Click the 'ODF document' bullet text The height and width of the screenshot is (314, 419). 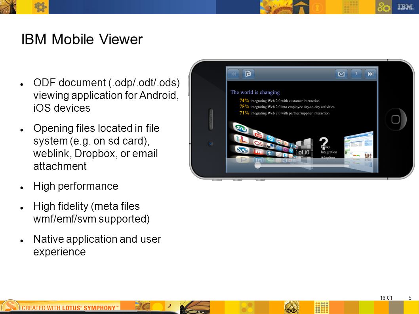[107, 95]
